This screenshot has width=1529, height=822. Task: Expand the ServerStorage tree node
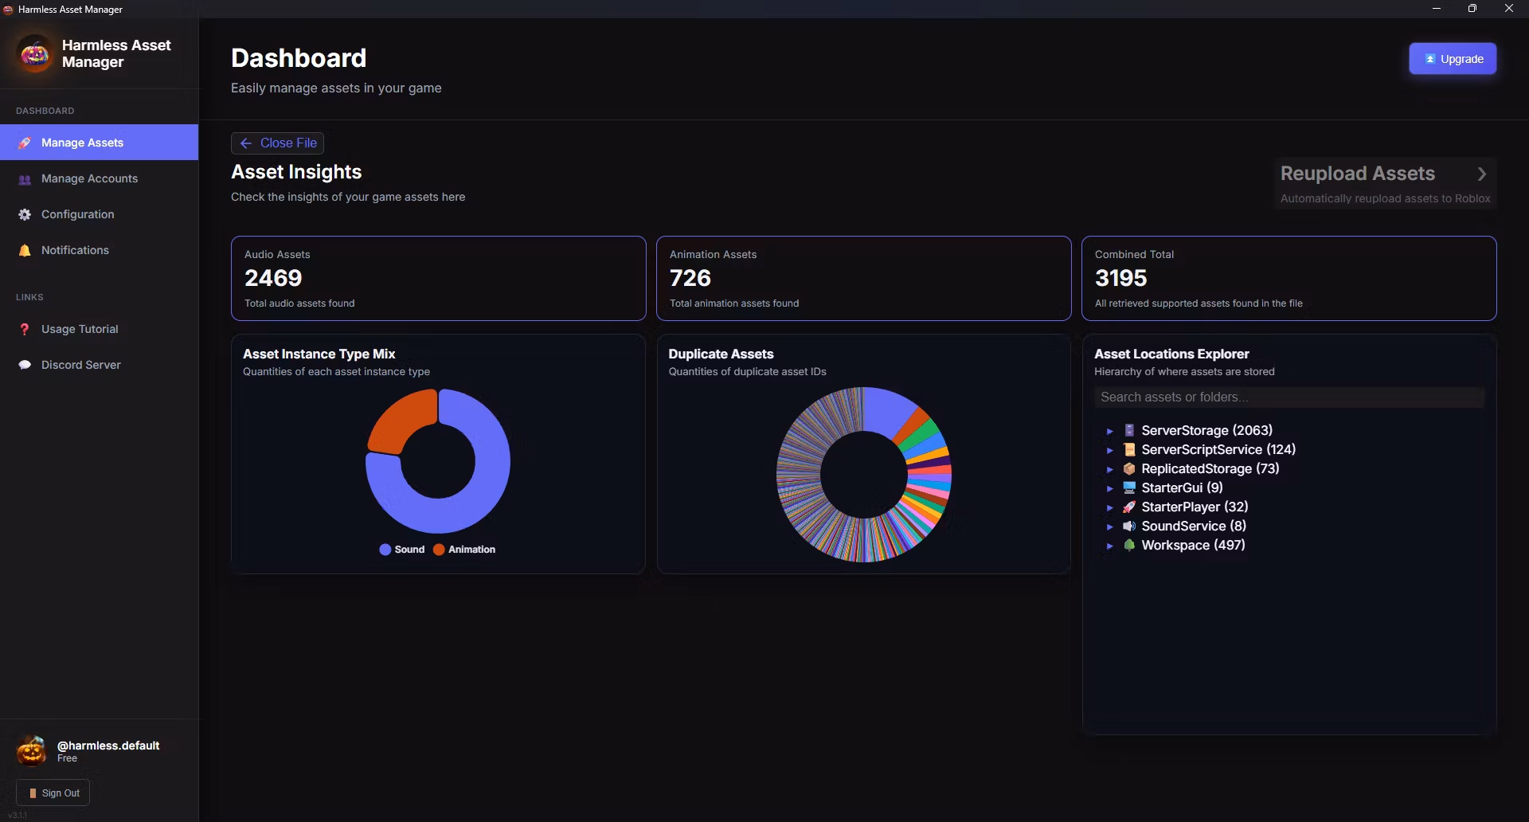(x=1109, y=431)
